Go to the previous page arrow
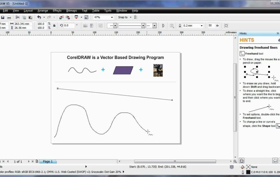 coord(8,161)
